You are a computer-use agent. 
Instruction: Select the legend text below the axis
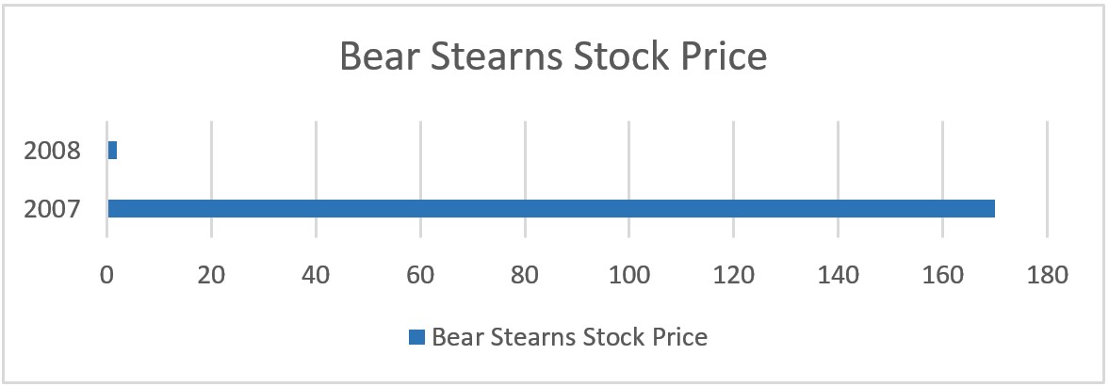tap(569, 337)
